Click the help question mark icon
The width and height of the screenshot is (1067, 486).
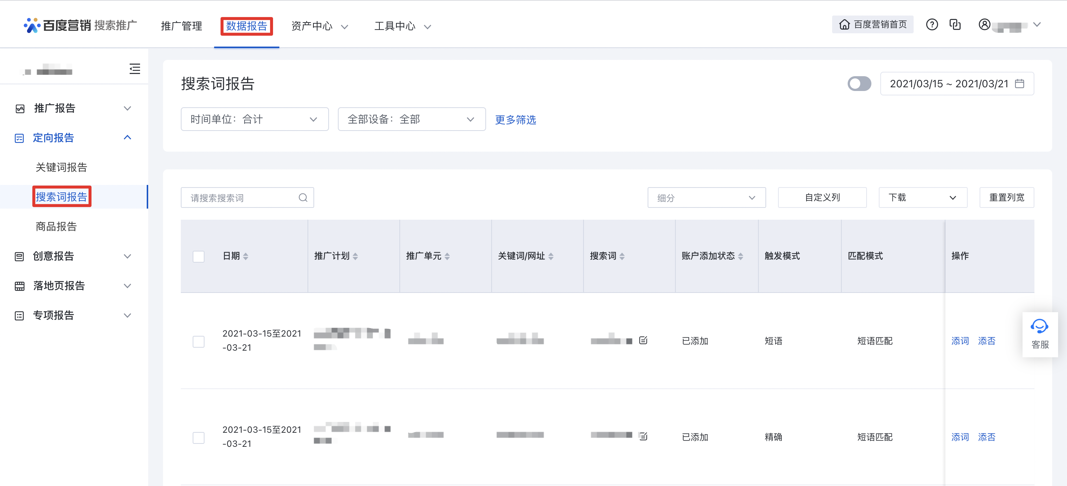tap(931, 25)
